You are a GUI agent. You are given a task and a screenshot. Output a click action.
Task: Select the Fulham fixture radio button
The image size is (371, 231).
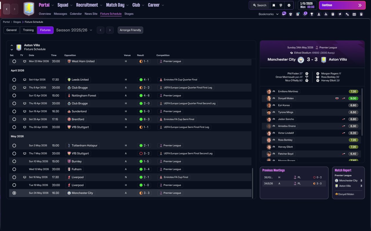pos(14,169)
